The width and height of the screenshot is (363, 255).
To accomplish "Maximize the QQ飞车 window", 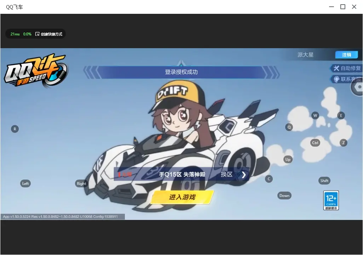I will 343,7.
